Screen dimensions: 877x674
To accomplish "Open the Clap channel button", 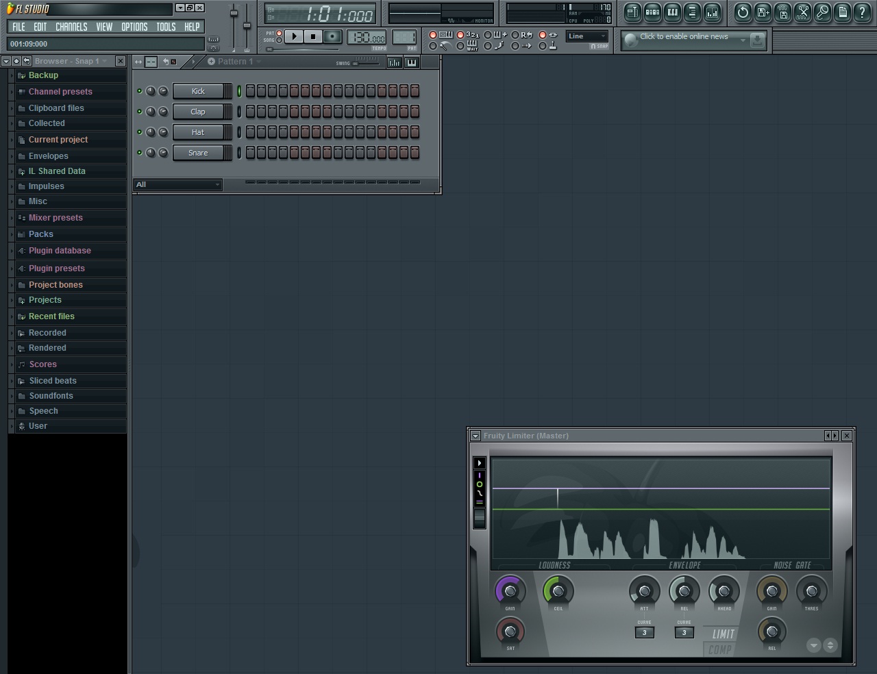I will (x=198, y=112).
